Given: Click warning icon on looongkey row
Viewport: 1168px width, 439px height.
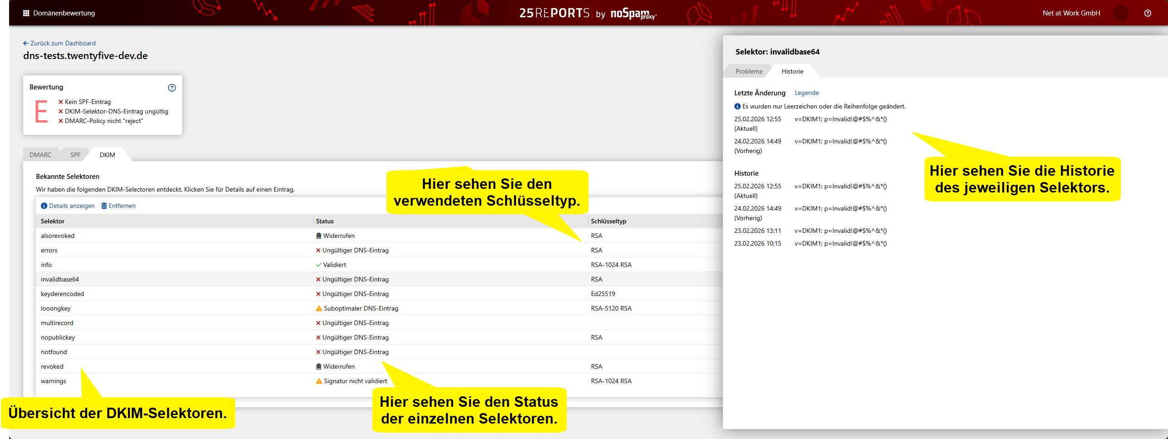Looking at the screenshot, I should pos(319,309).
